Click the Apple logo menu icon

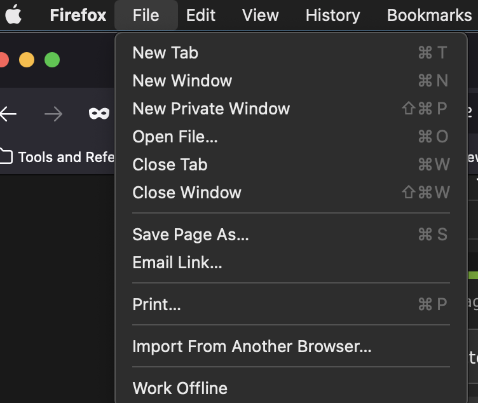click(x=13, y=15)
